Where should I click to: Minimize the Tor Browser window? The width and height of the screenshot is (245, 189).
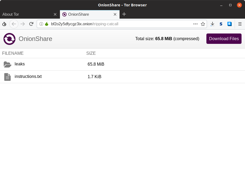pos(221,5)
